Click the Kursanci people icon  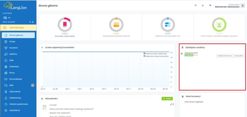click(6, 48)
